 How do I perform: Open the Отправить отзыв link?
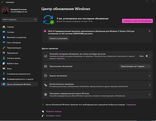[53, 116]
